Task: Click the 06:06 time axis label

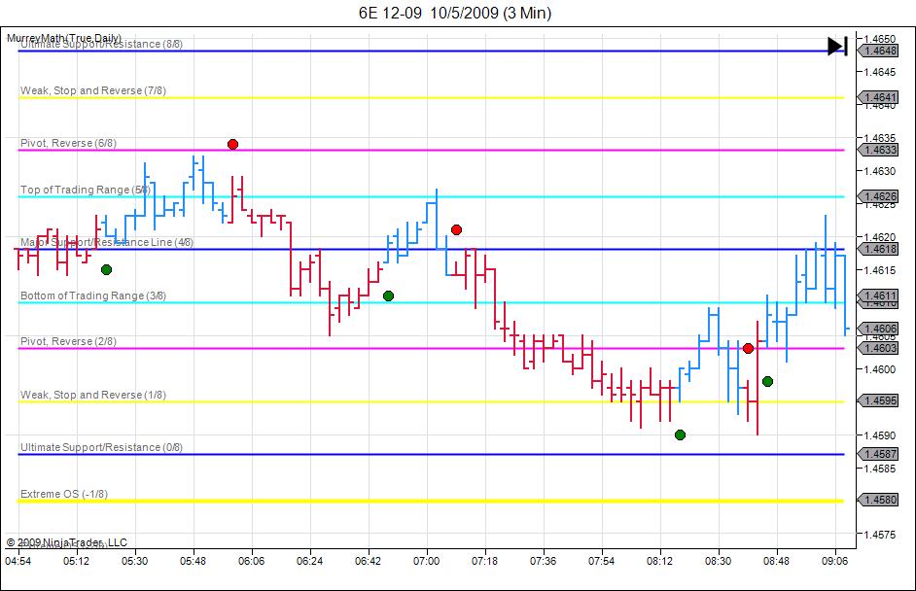Action: (x=252, y=561)
